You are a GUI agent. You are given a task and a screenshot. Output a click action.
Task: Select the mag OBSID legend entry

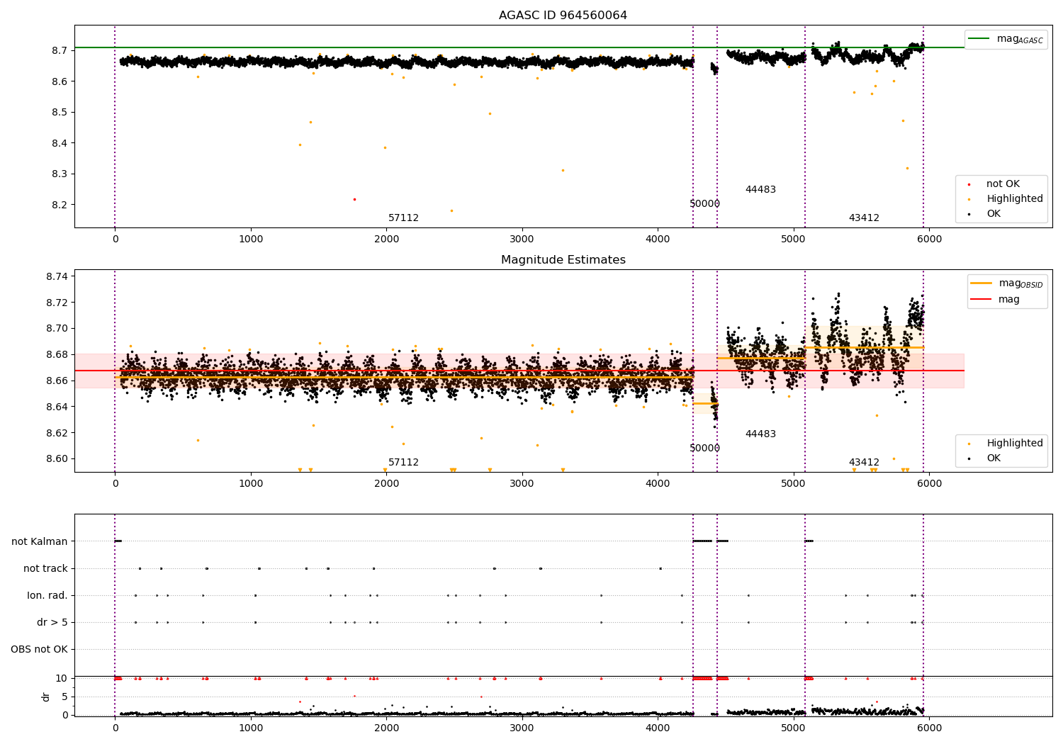click(x=1006, y=283)
